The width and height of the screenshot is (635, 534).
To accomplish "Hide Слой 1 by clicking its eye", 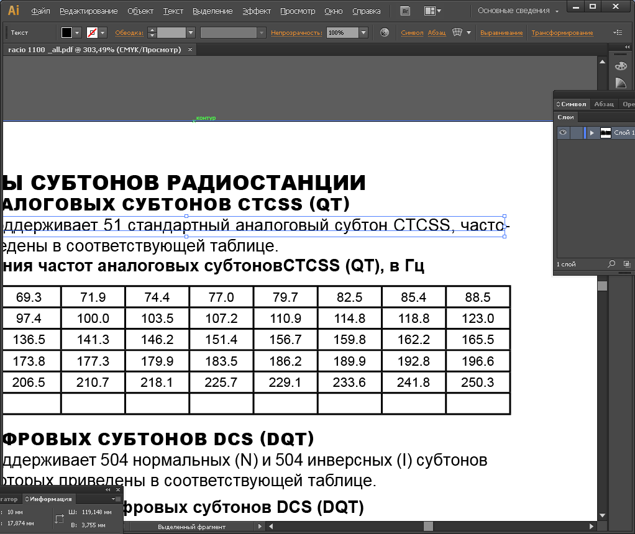I will point(563,133).
